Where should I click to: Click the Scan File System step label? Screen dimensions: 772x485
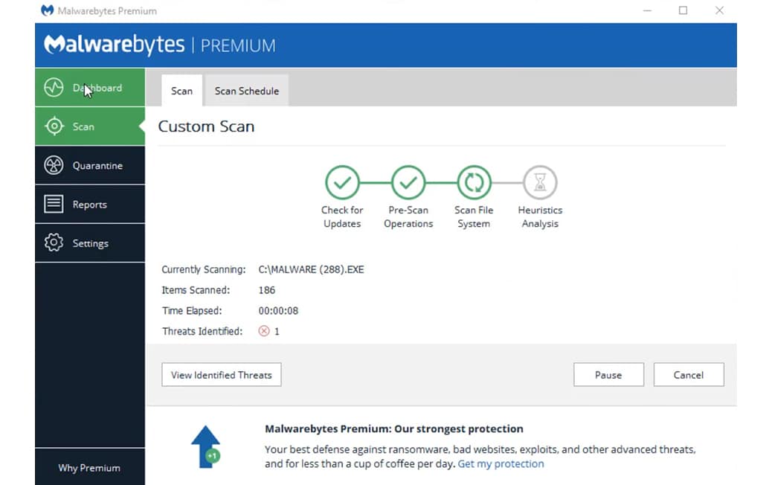(x=474, y=216)
